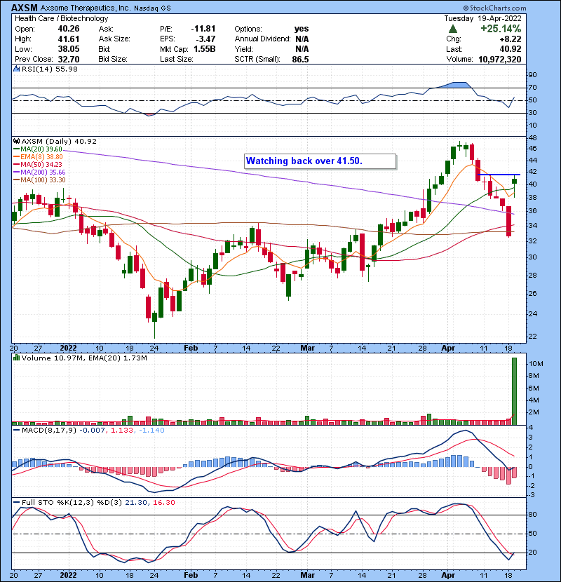Click the RSI(14) 55.98 indicator label

click(50, 69)
